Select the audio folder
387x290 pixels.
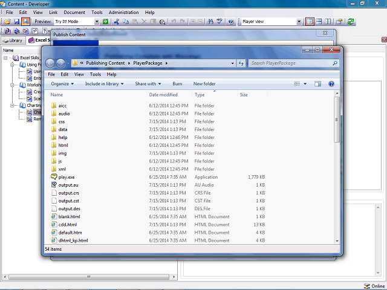64,114
